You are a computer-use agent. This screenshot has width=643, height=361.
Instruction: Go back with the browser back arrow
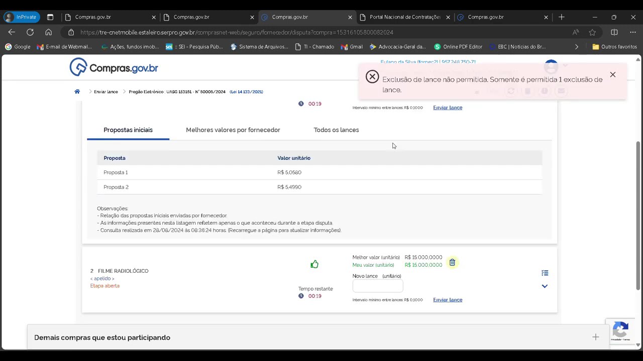point(12,32)
